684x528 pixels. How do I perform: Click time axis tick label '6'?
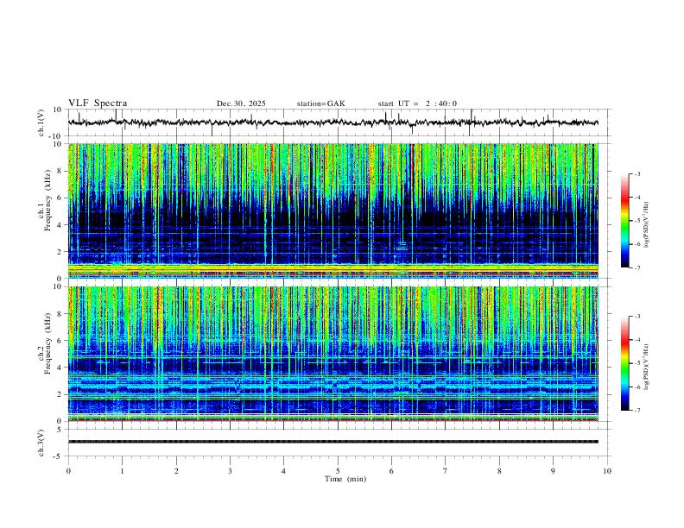pos(391,471)
